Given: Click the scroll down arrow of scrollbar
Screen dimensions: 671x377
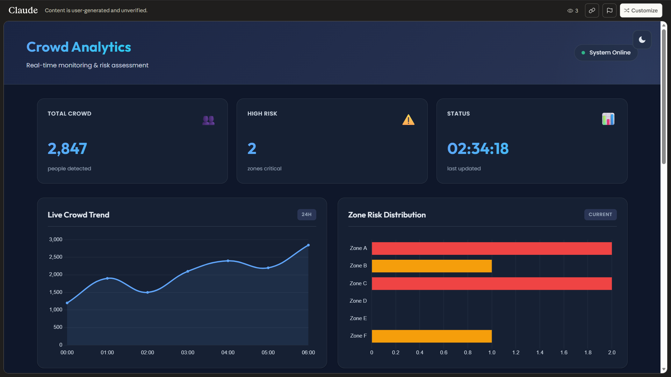Looking at the screenshot, I should click(663, 369).
